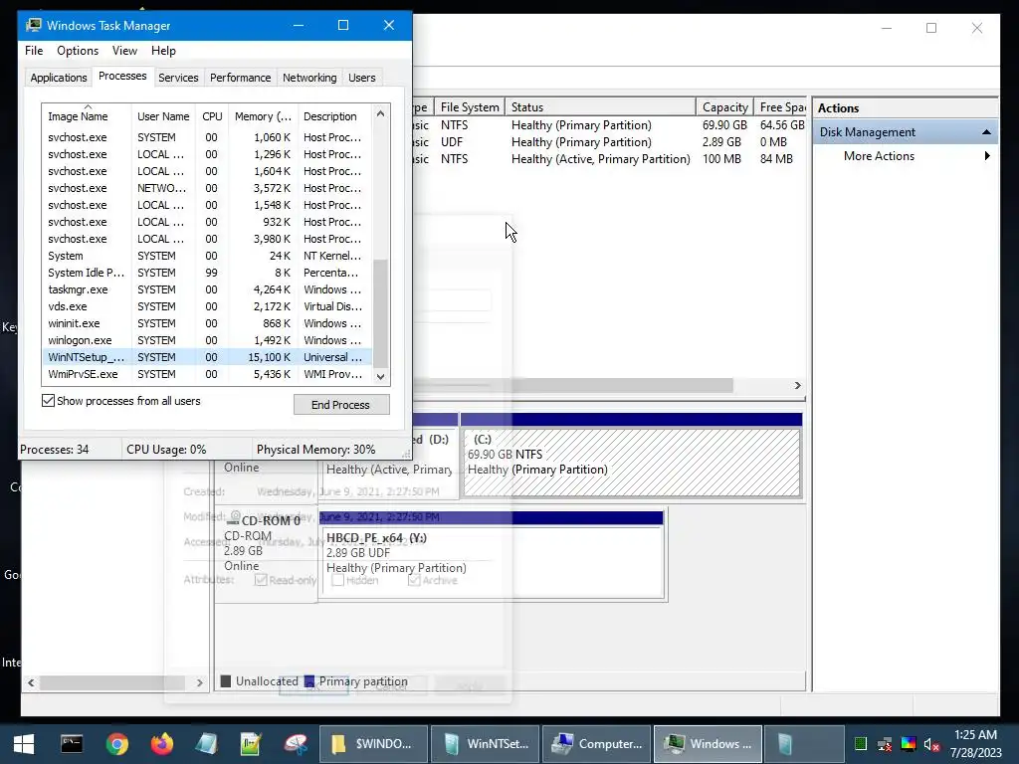Expand More Actions submenu arrow
Viewport: 1019px width, 764px height.
987,156
